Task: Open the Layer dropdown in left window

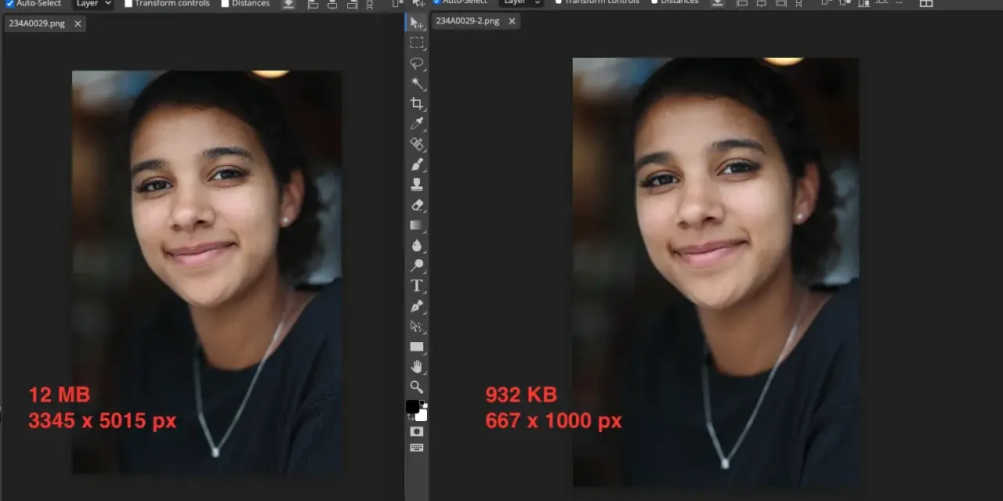Action: coord(93,4)
